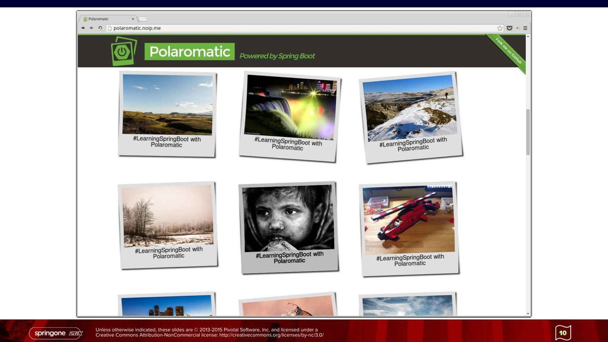This screenshot has width=608, height=342.
Task: Go forward using the browser forward arrow
Action: tap(92, 28)
